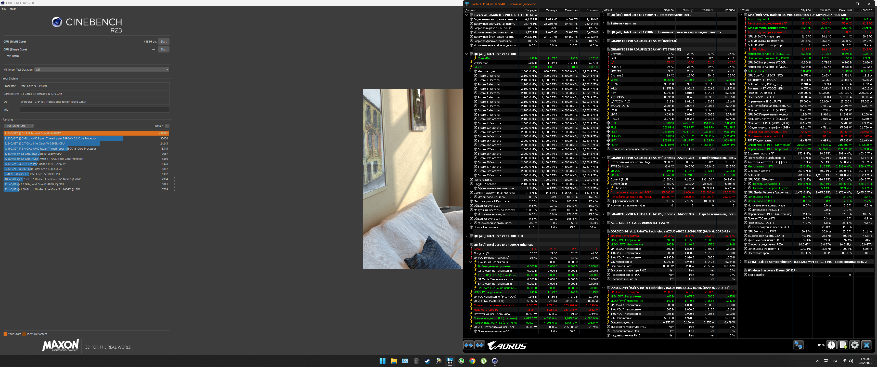Click the Info input field
This screenshot has width=877, height=367.
[x=95, y=110]
